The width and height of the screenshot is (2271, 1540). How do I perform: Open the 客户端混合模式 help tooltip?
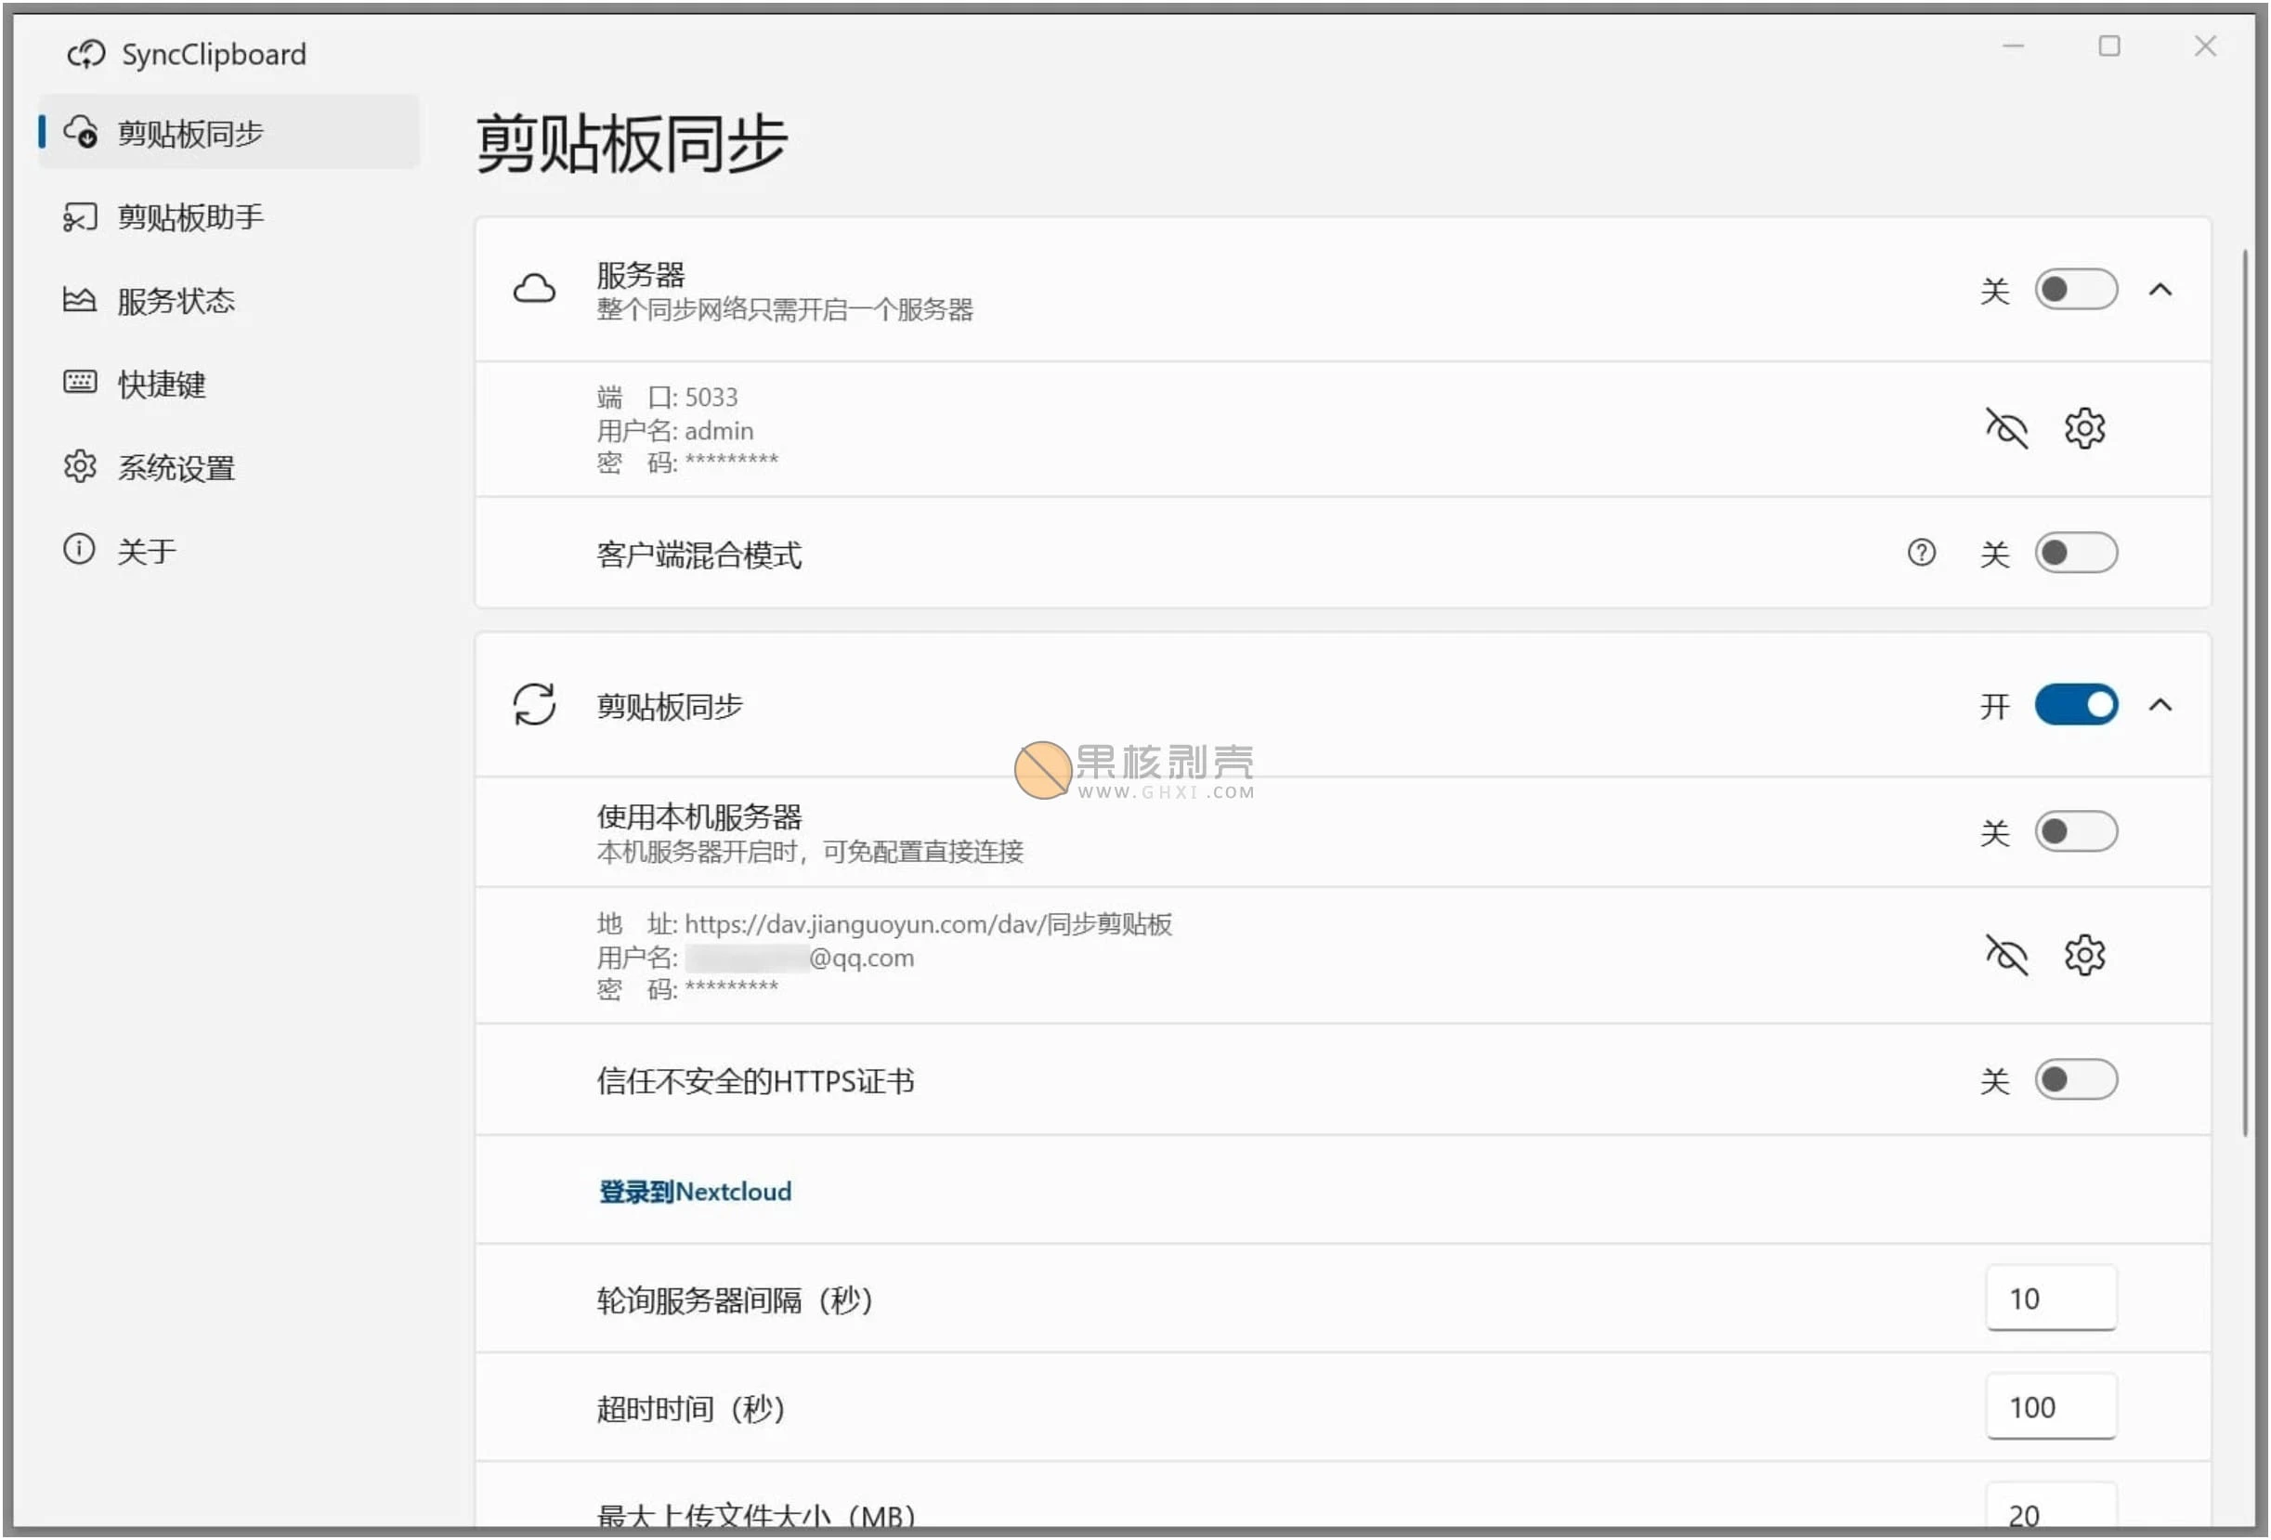[1923, 553]
